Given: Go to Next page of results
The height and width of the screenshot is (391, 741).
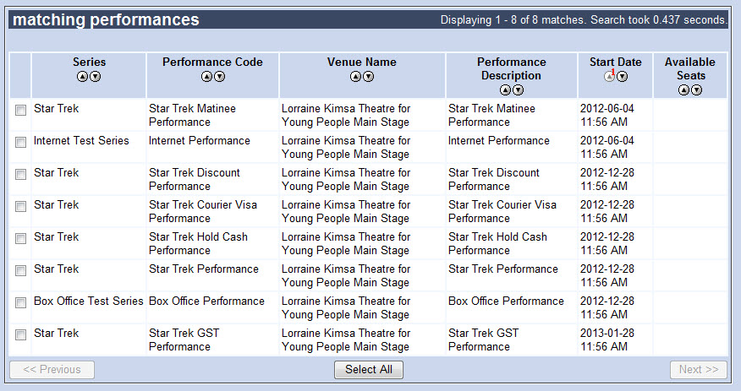Looking at the screenshot, I should tap(699, 370).
